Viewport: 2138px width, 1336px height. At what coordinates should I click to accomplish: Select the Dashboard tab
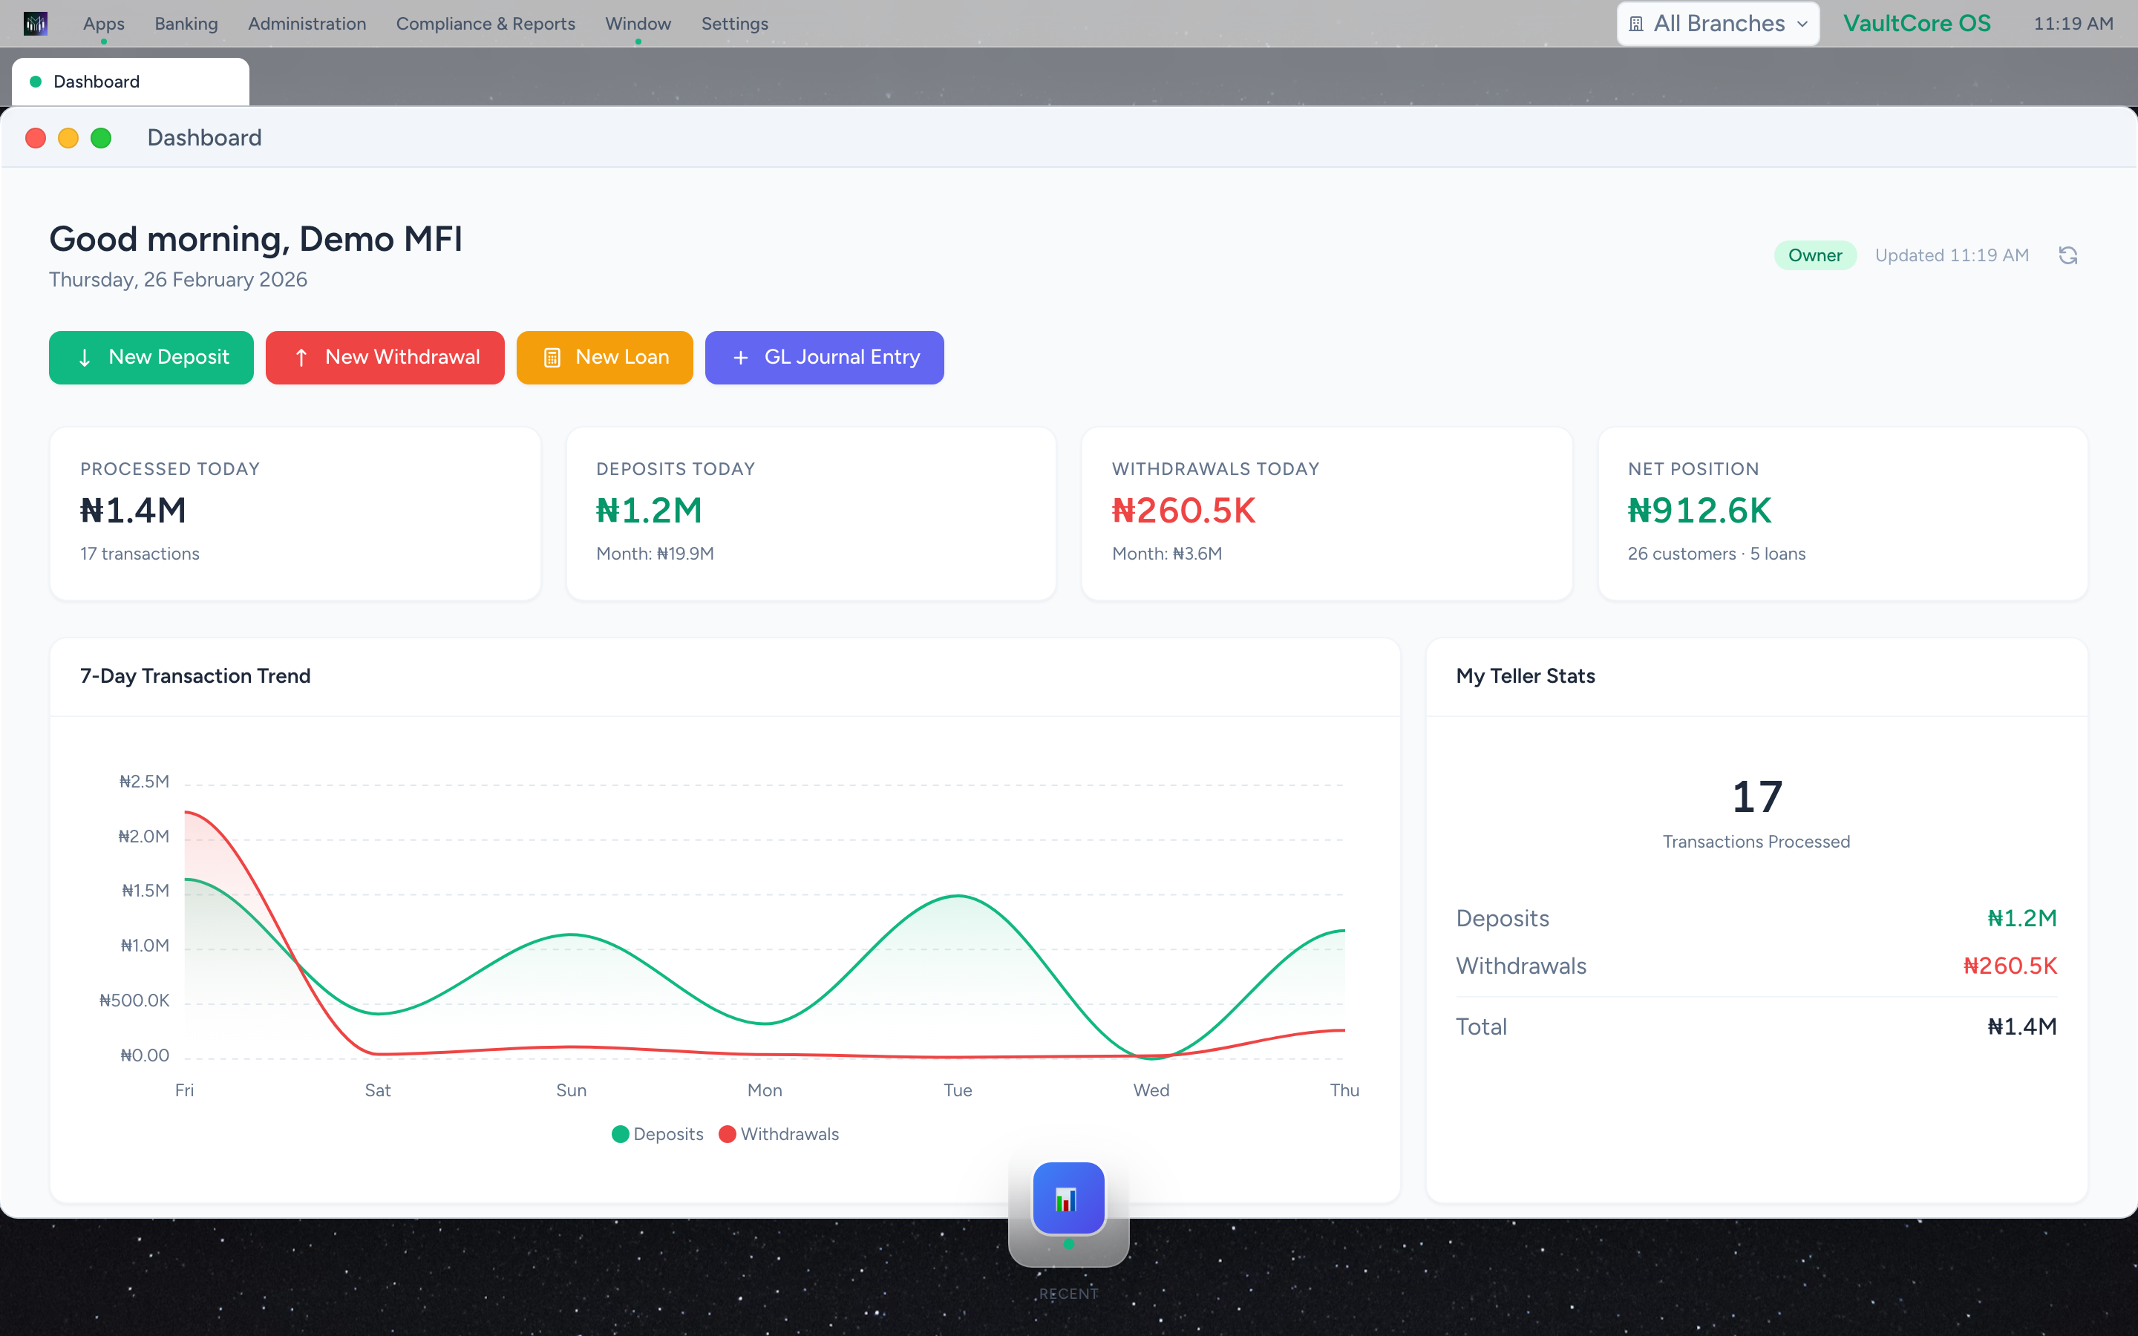coord(130,82)
